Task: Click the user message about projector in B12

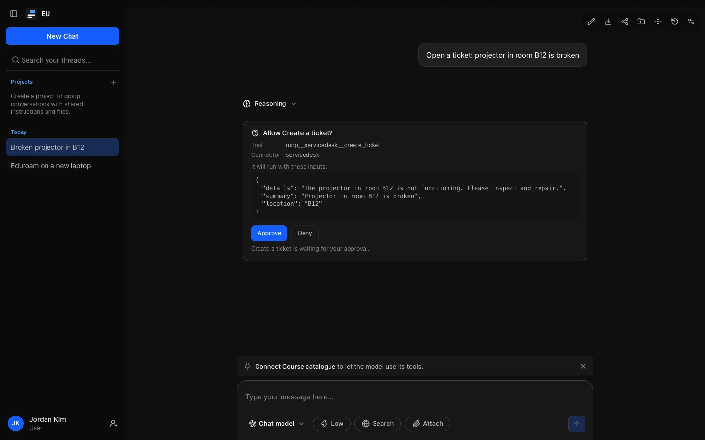Action: tap(503, 55)
